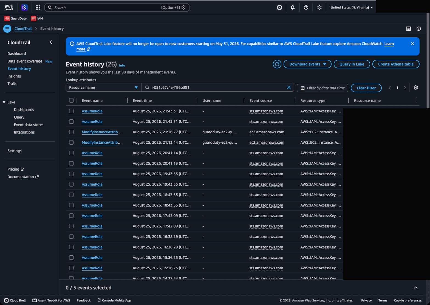This screenshot has width=430, height=305.
Task: Open the Download events dropdown
Action: coord(307,64)
